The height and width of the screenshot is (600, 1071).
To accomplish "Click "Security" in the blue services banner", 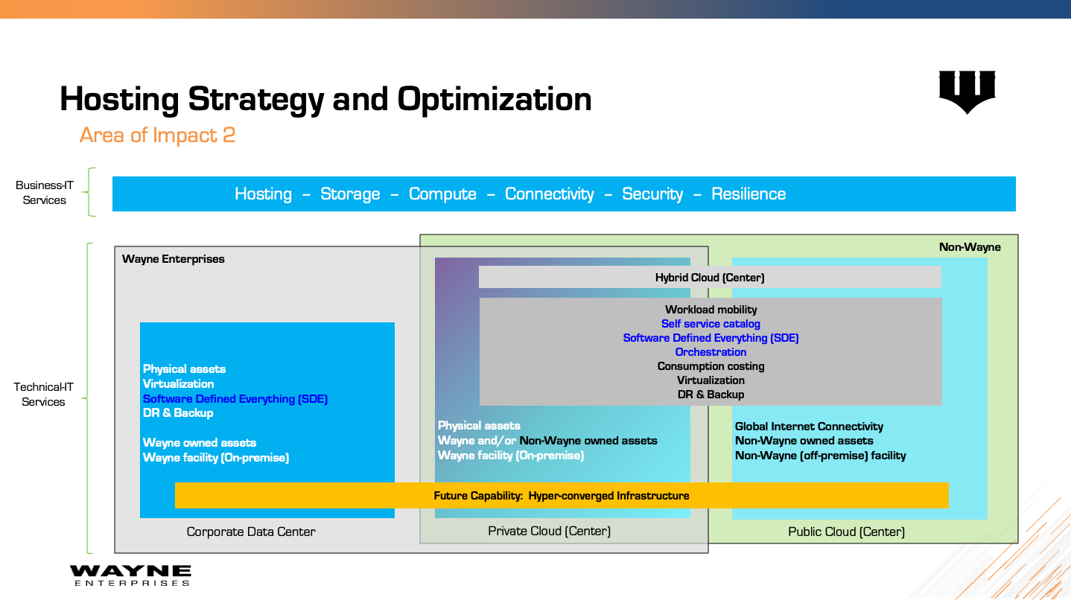I will (x=652, y=194).
